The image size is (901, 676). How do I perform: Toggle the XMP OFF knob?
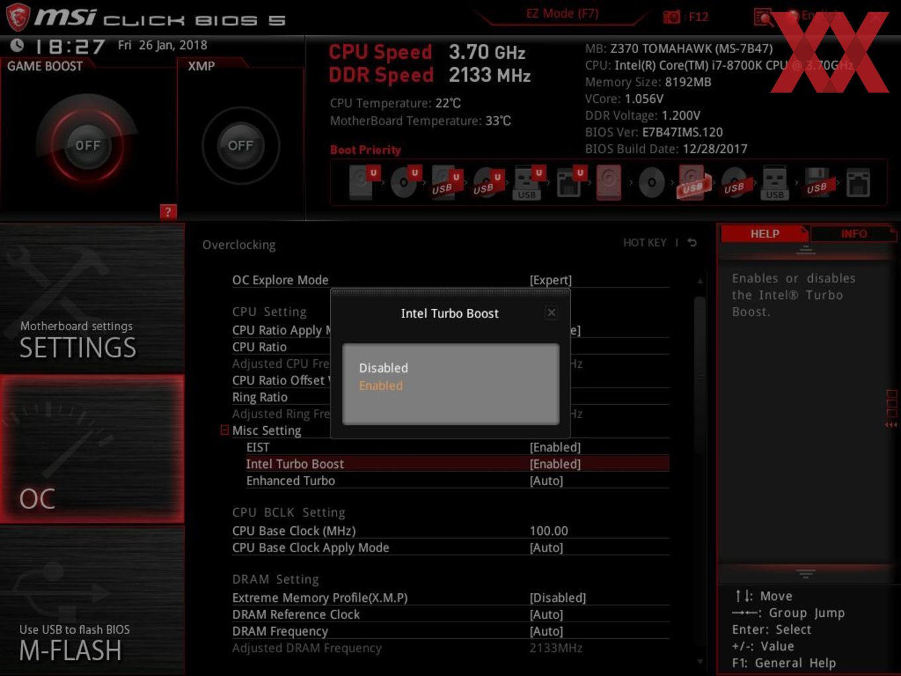click(x=240, y=145)
